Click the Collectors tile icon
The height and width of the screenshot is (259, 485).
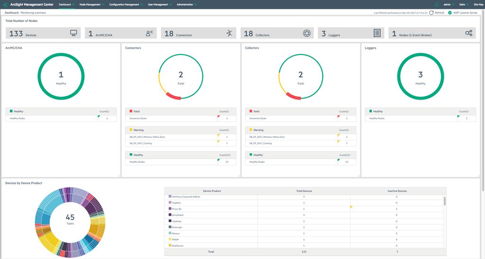(306, 33)
